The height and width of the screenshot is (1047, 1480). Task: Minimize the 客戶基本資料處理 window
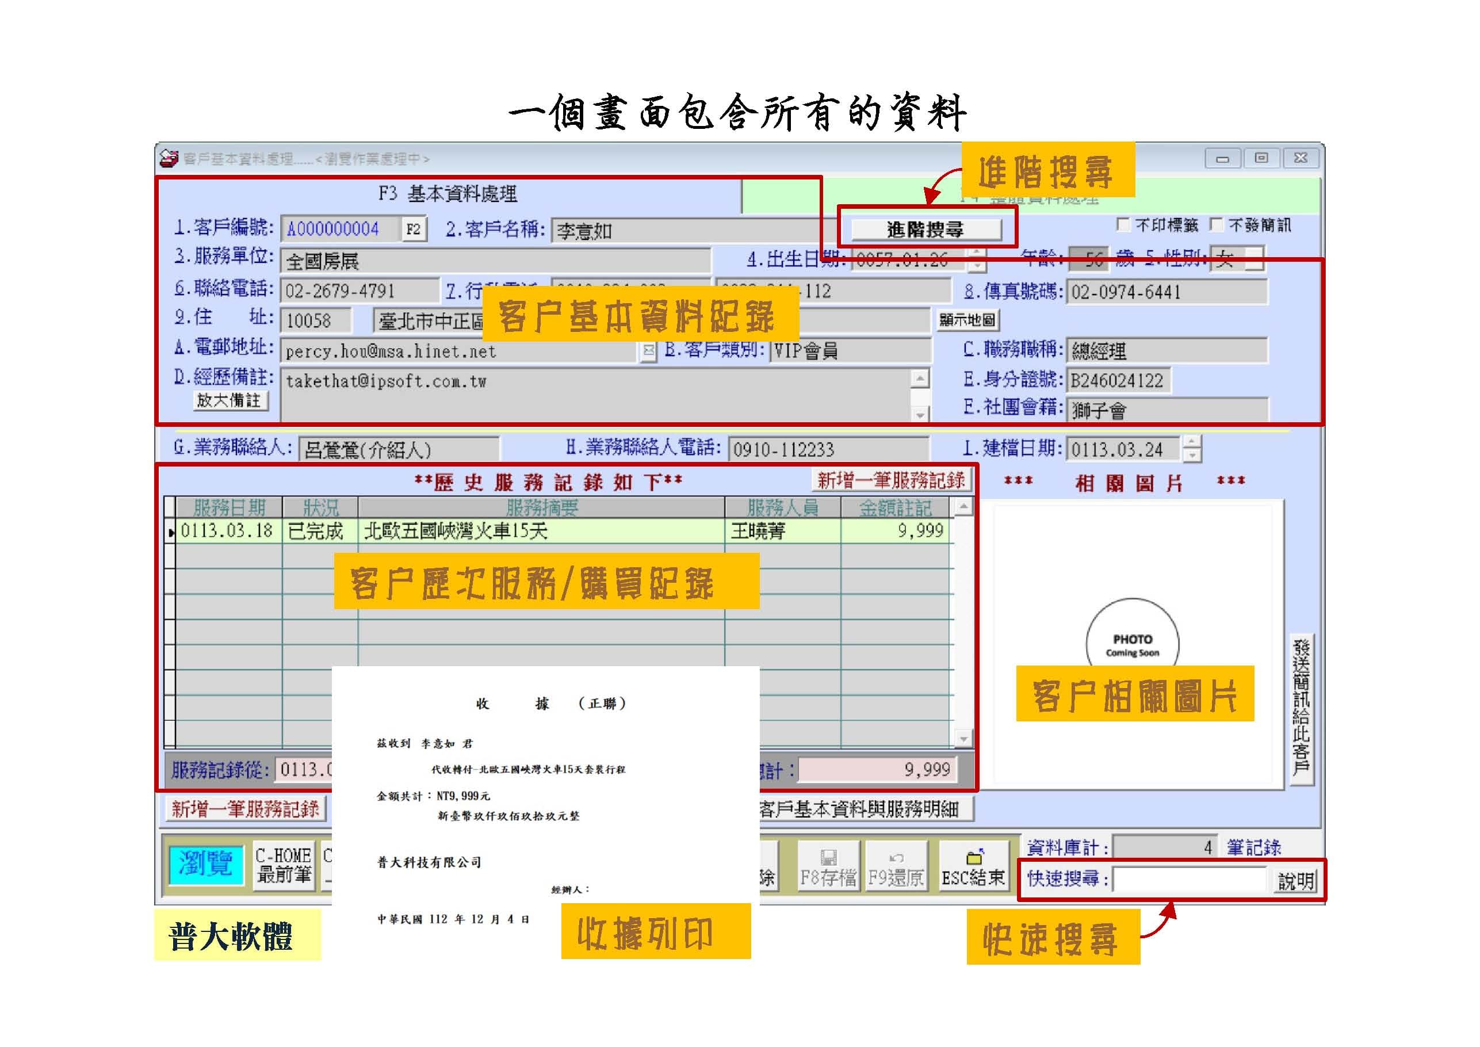coord(1223,158)
